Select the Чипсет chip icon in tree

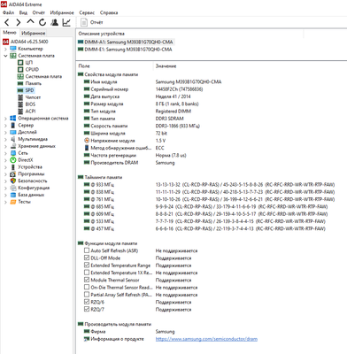20,97
